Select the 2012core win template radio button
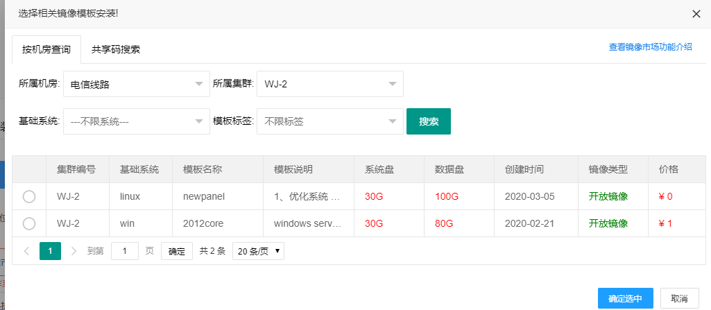The height and width of the screenshot is (310, 711). pos(29,223)
